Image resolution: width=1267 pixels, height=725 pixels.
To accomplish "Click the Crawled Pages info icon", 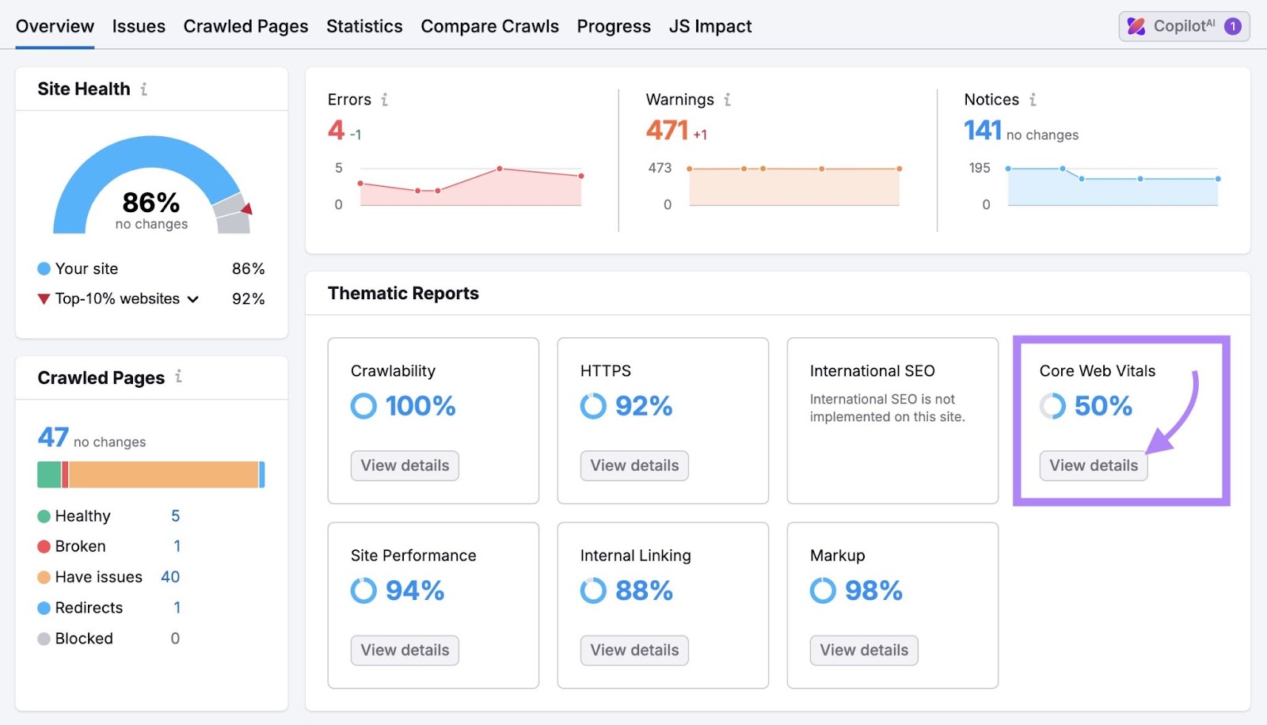I will (x=180, y=378).
